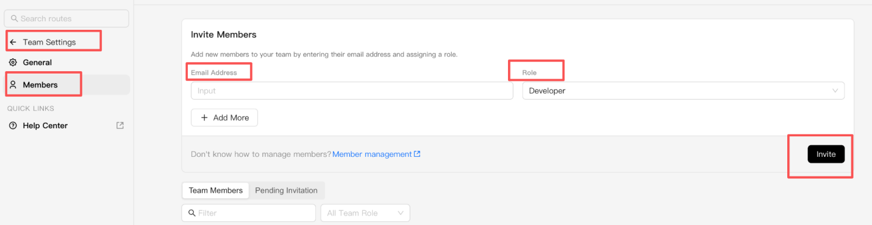Image resolution: width=872 pixels, height=225 pixels.
Task: Click the back arrow beside Team Settings
Action: click(13, 43)
